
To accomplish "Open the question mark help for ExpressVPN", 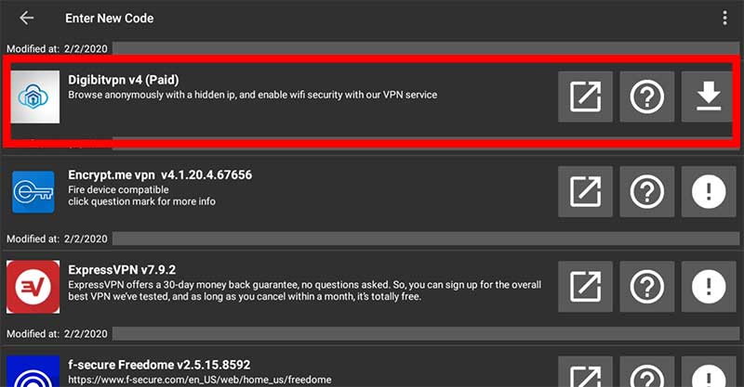I will (x=646, y=287).
